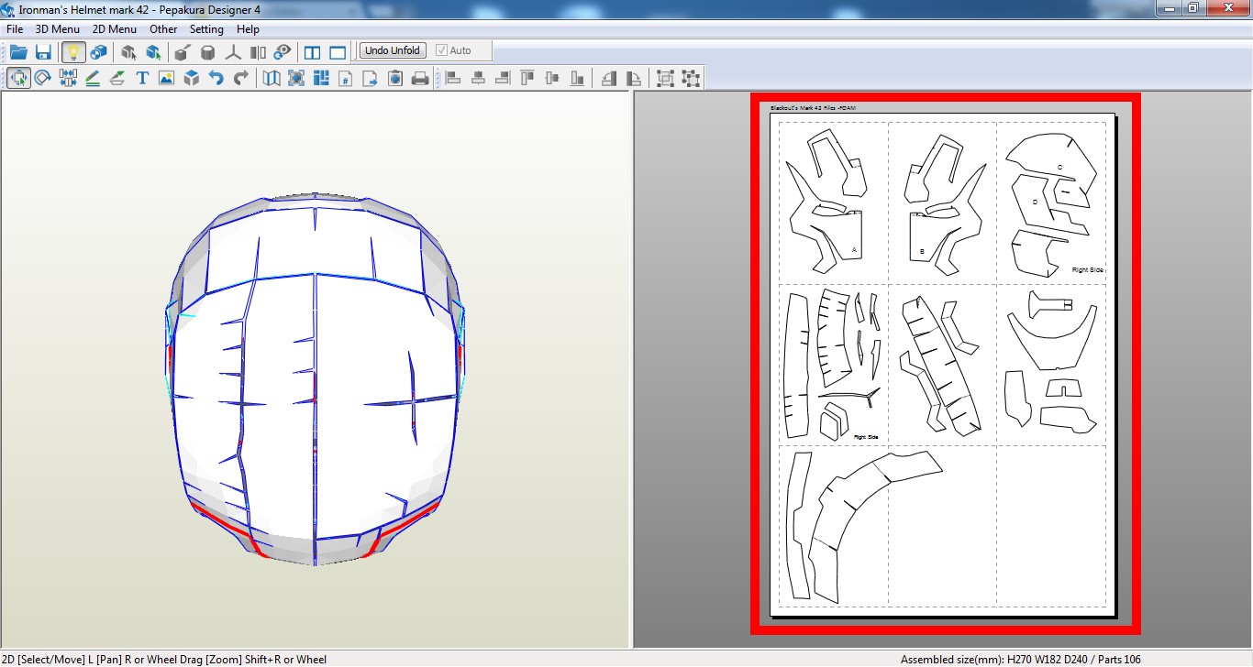Screen dimensions: 1253x667
Task: Click the fit-to-view globe frame icon
Action: coord(296,78)
